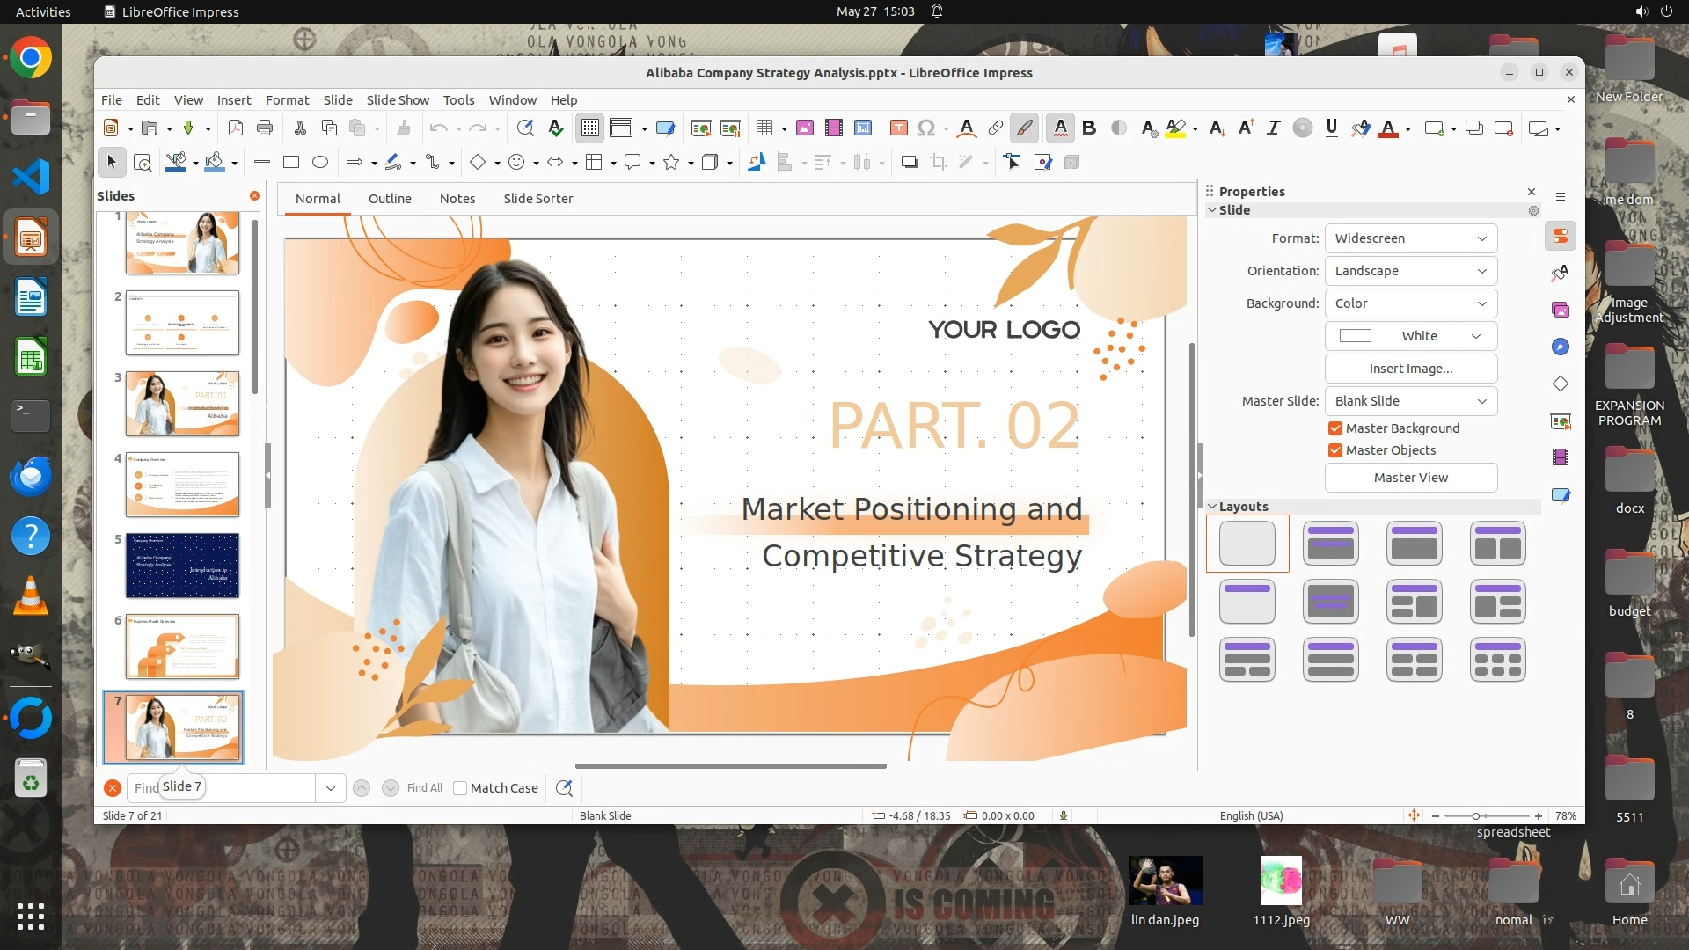Select the Rectangle shape tool
Viewport: 1689px width, 950px height.
coord(291,162)
